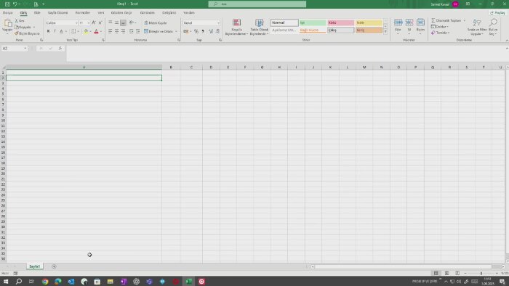This screenshot has height=286, width=509.
Task: Center text horizontally
Action: click(116, 31)
